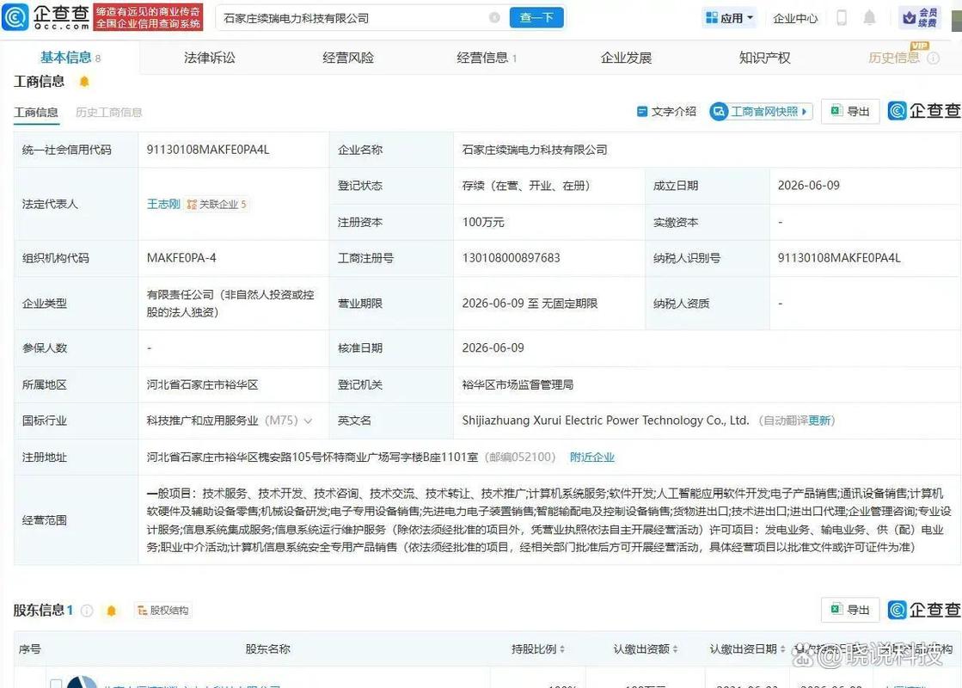Clear the search box with the X icon
The height and width of the screenshot is (688, 962).
[x=494, y=18]
